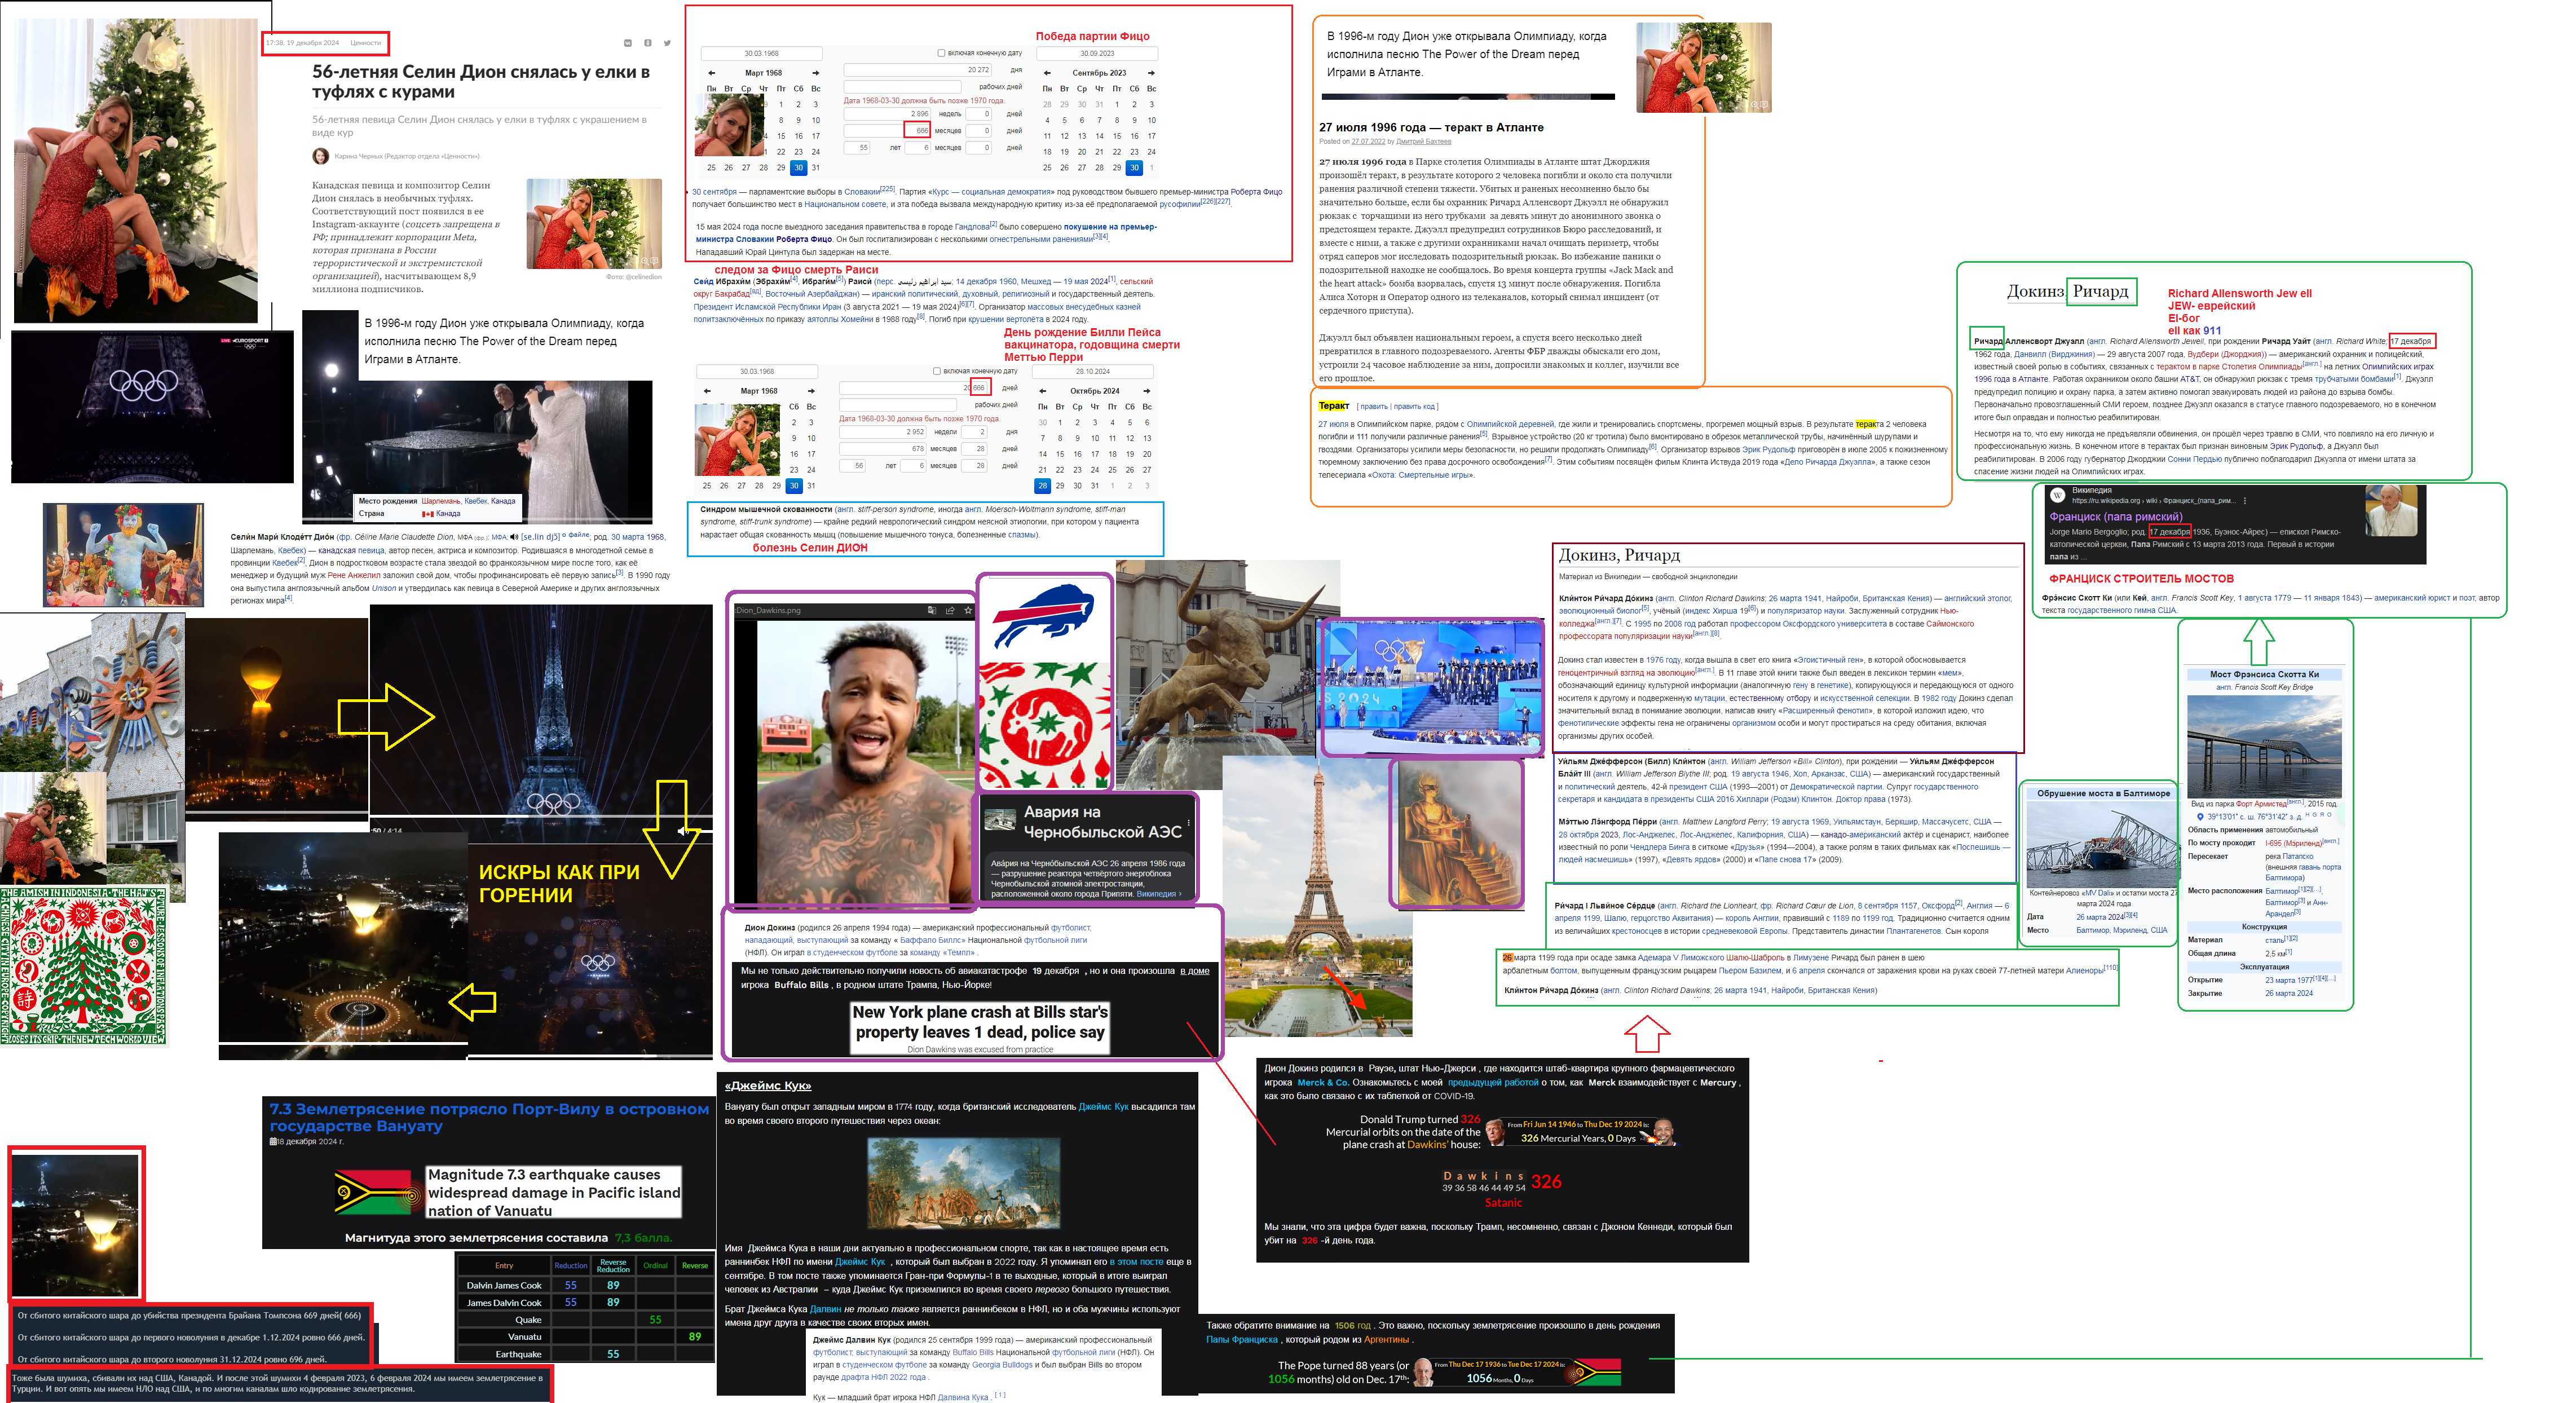Go to previous month before Сентябрь 2023

[x=1047, y=73]
